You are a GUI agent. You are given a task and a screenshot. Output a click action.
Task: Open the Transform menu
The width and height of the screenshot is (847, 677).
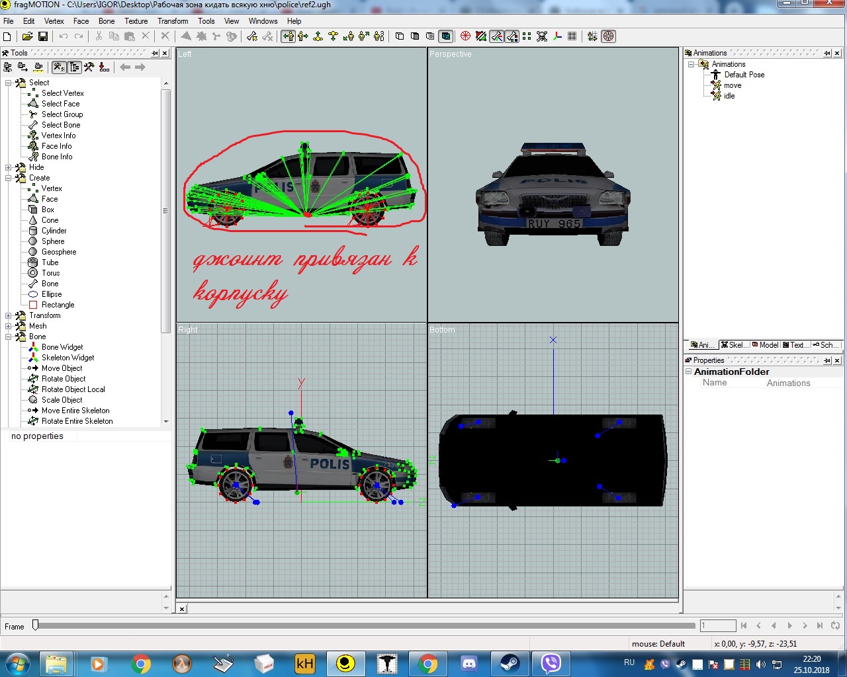click(173, 21)
